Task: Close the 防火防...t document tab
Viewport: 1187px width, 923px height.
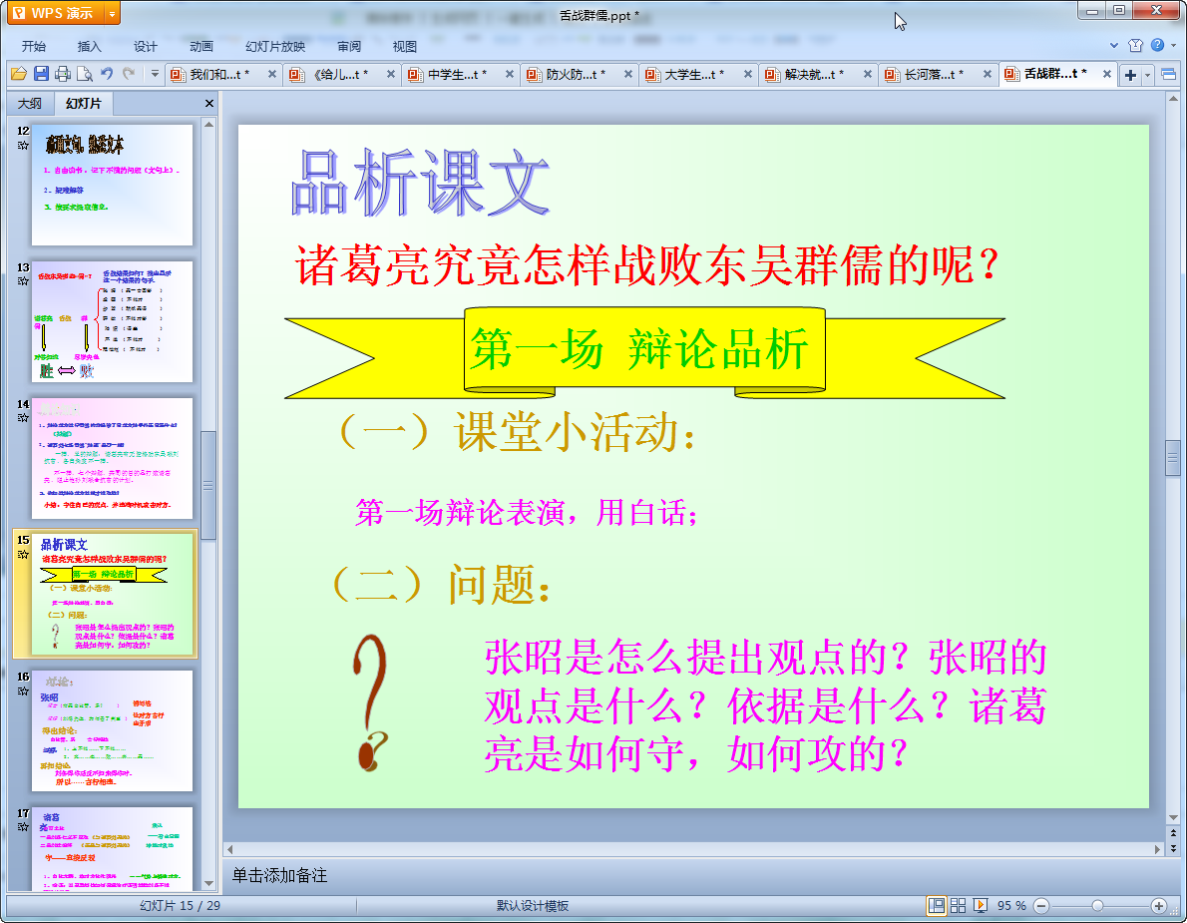Action: click(628, 74)
